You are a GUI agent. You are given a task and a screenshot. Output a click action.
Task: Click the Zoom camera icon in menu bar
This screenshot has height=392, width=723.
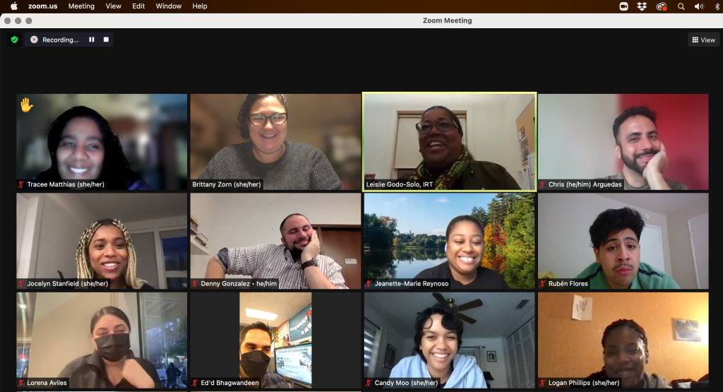(x=623, y=6)
